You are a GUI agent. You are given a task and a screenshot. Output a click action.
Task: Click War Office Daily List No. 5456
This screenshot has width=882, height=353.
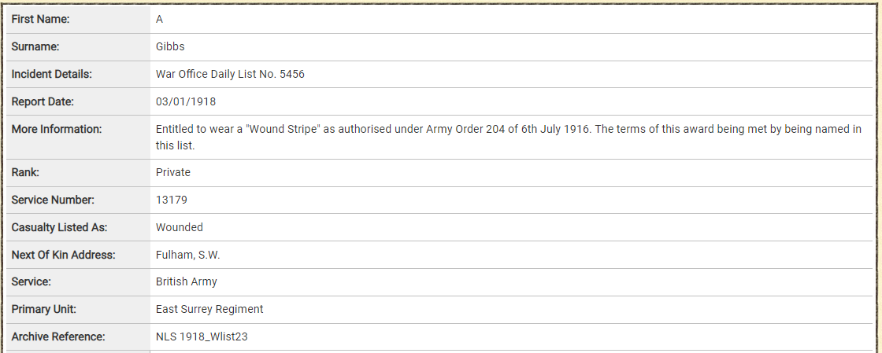230,74
